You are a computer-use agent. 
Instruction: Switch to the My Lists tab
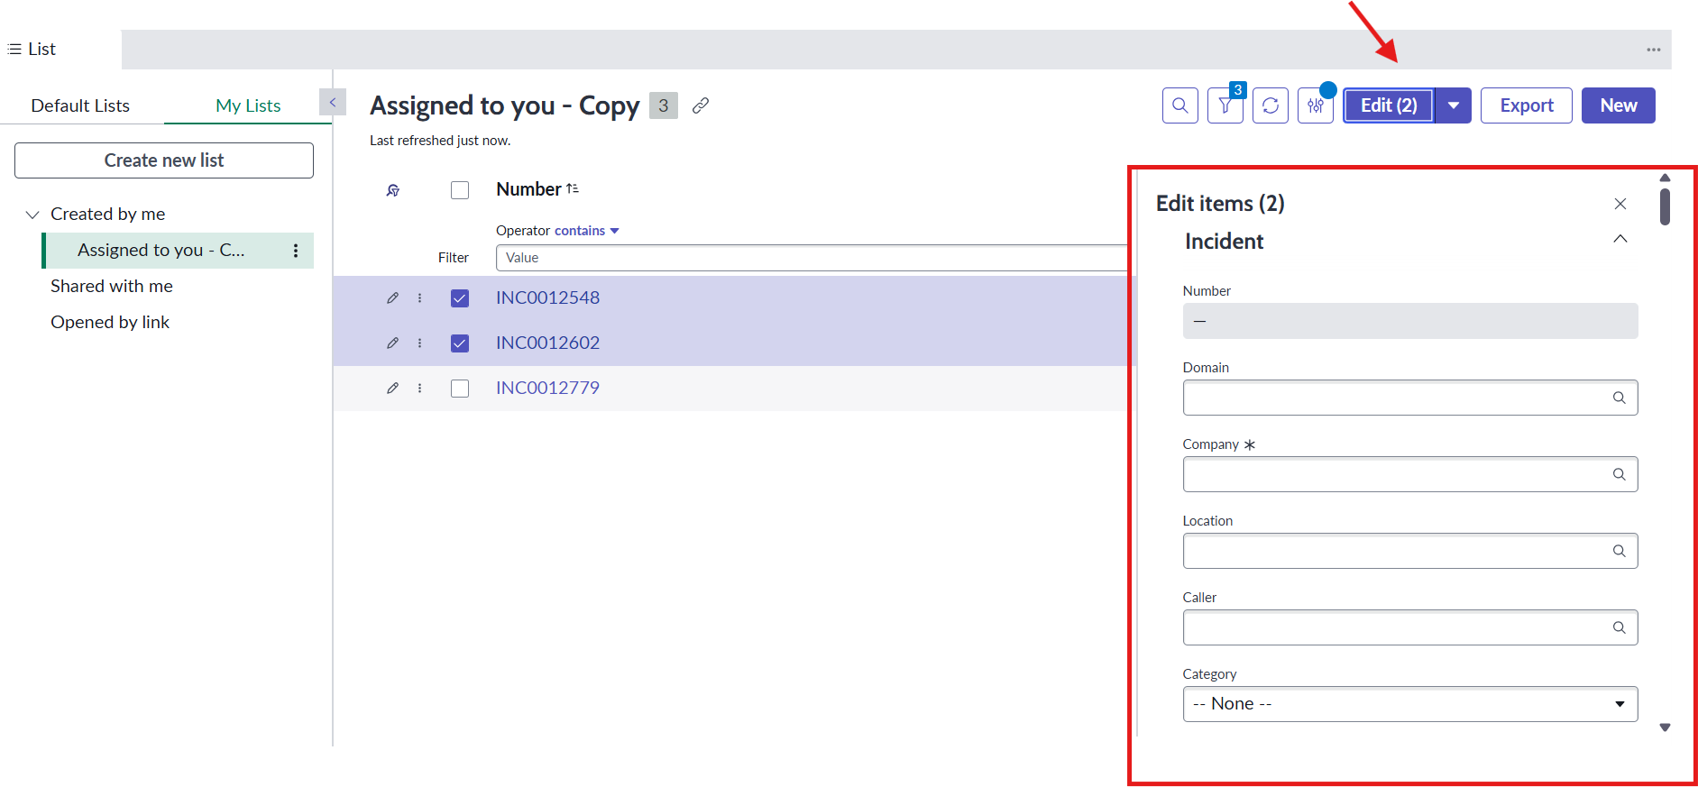pyautogui.click(x=248, y=105)
